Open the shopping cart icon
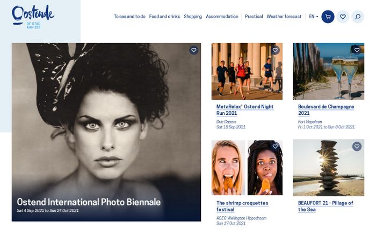 coord(328,17)
